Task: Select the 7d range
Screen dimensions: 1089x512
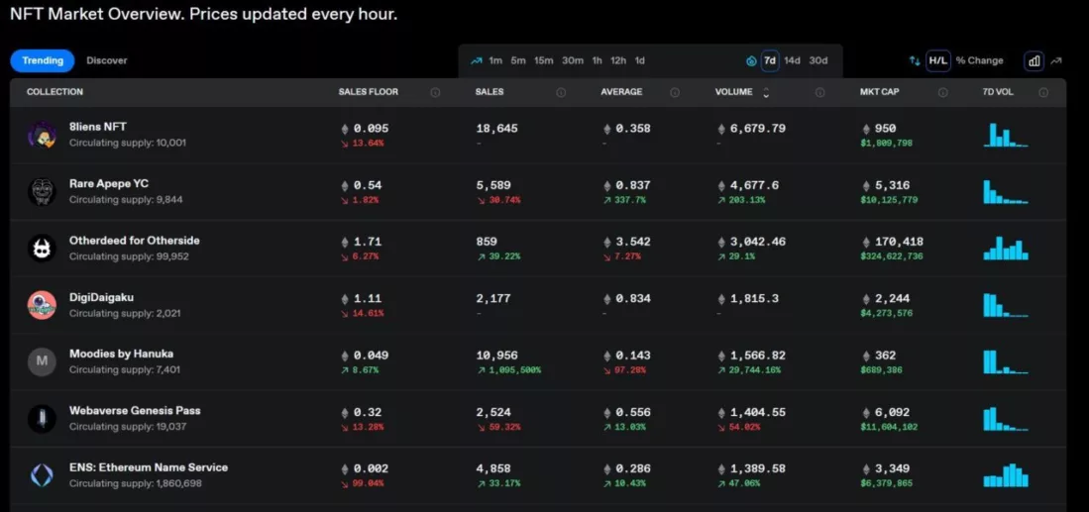Action: pyautogui.click(x=770, y=60)
